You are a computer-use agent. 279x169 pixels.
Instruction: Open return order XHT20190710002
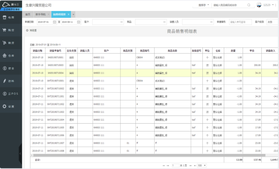(x=55, y=88)
